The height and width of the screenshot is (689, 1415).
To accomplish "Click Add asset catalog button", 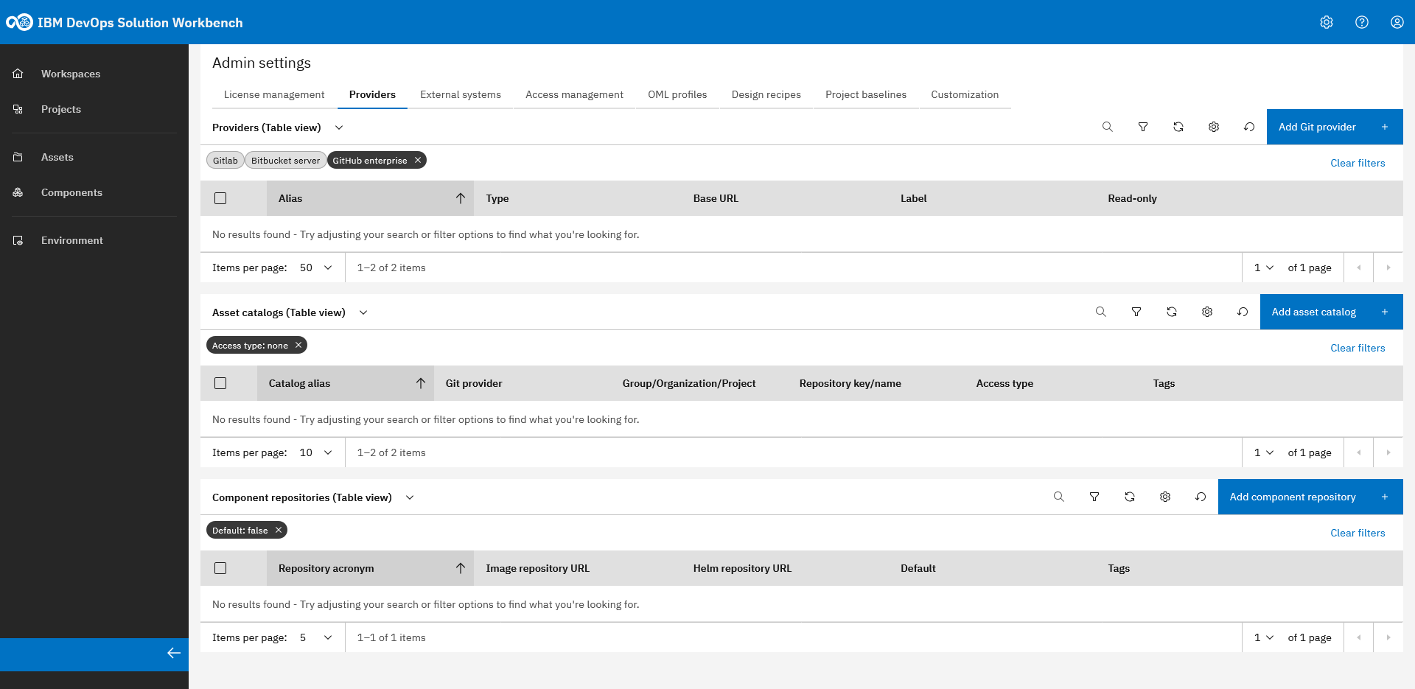I will [1332, 312].
